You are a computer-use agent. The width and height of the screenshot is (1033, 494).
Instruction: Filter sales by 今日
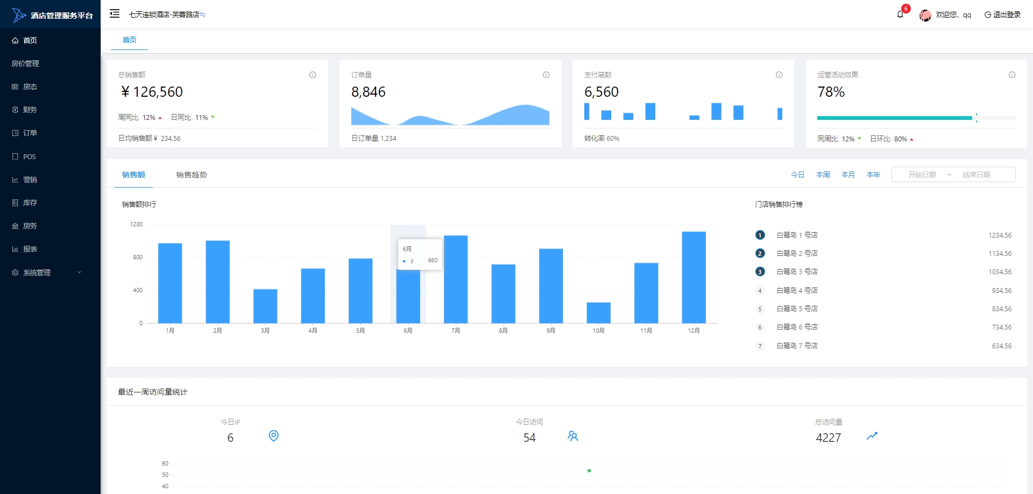[797, 175]
